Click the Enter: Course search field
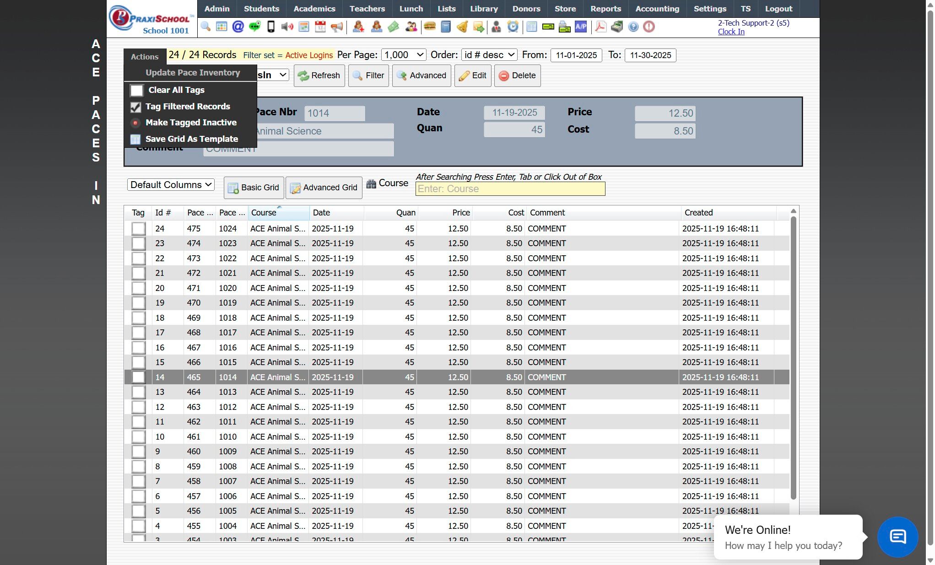 (x=510, y=189)
